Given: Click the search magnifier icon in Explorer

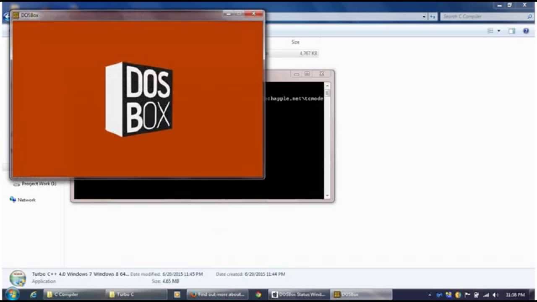Looking at the screenshot, I should pos(529,16).
